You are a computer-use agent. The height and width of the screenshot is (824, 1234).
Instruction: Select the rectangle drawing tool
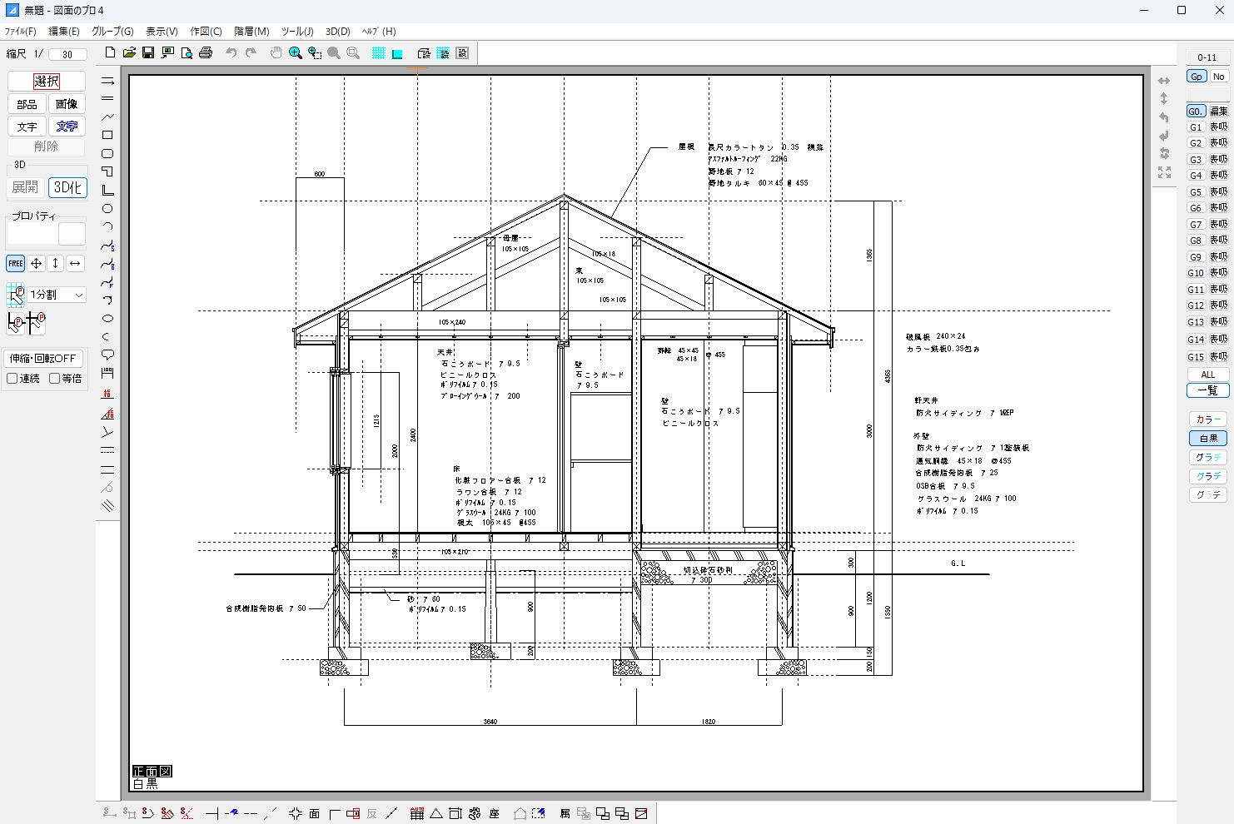107,135
